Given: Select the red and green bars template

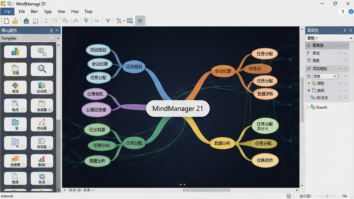Looking at the screenshot, I should [x=42, y=161].
